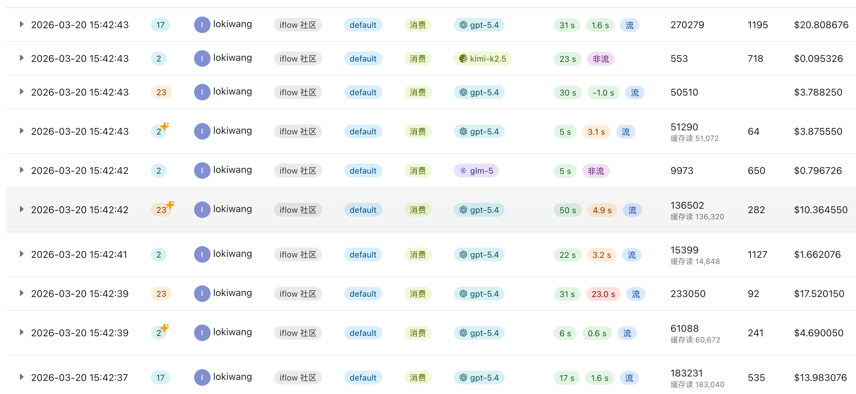The height and width of the screenshot is (394, 856).
Task: Expand the kimi-k2.5 log row
Action: tap(22, 58)
